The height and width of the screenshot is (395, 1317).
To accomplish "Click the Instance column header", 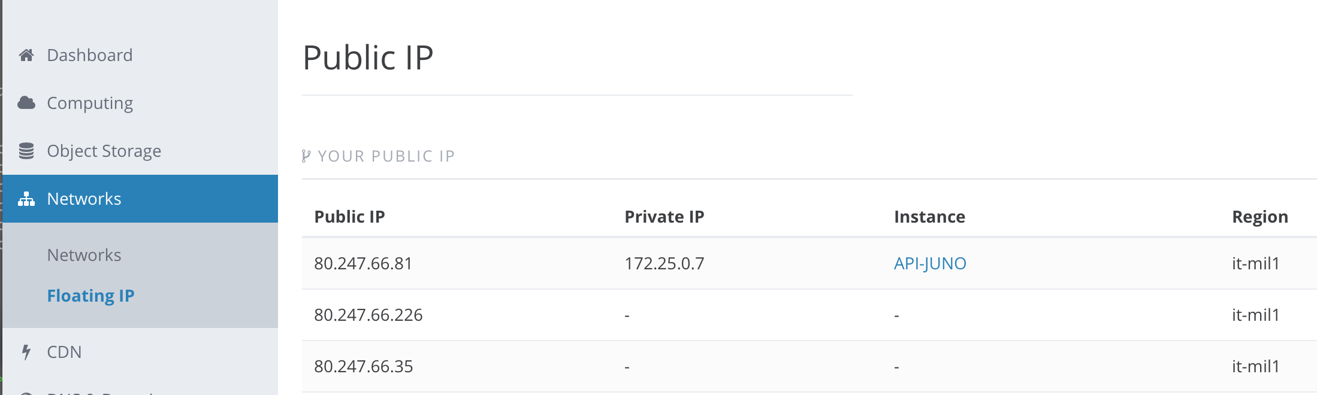I will (929, 217).
